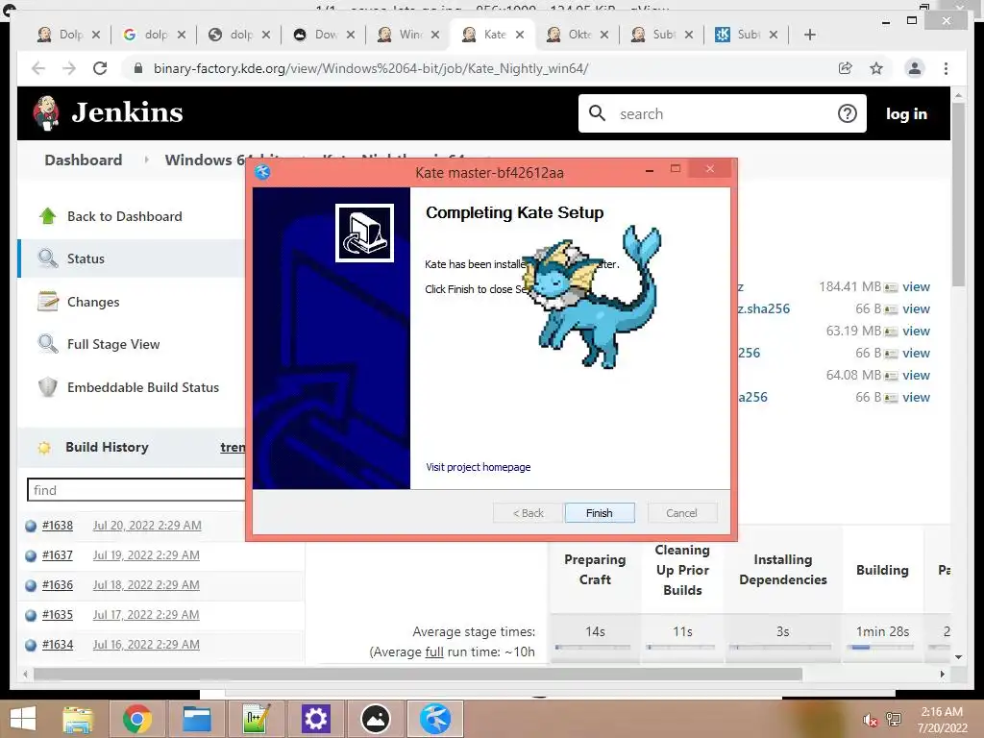Open build #1635
The width and height of the screenshot is (984, 738).
pos(57,614)
